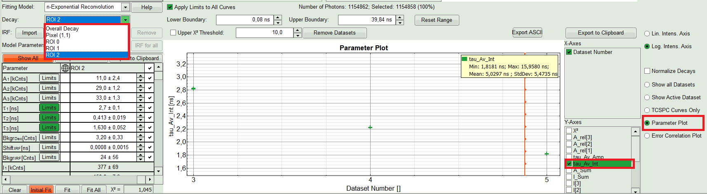Click the green Limits button for τ1
Screen dimensions: 707x194
pyautogui.click(x=49, y=108)
